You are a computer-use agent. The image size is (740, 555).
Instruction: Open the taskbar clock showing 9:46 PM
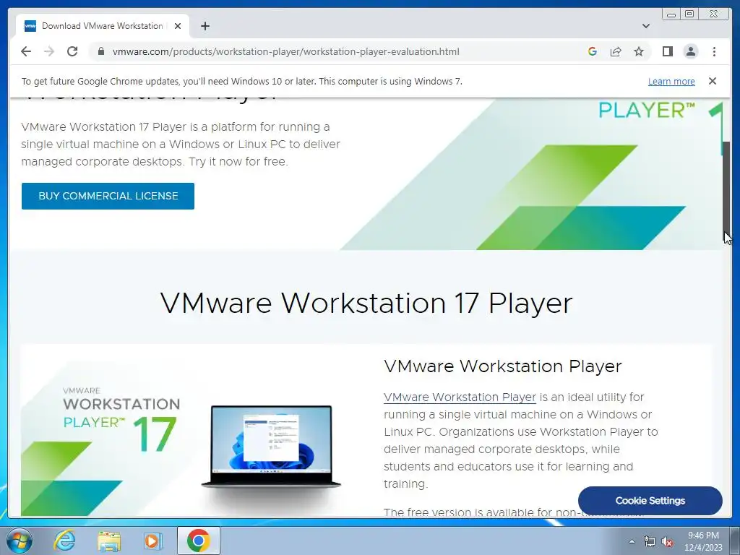(x=703, y=541)
